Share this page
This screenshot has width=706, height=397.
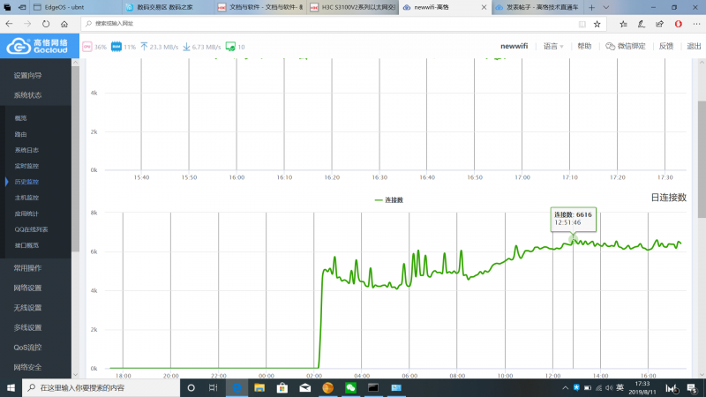click(659, 24)
